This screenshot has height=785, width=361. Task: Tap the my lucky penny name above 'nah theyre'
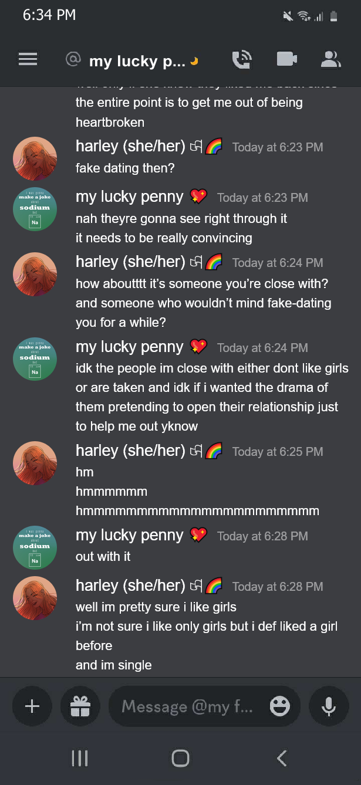pyautogui.click(x=130, y=197)
